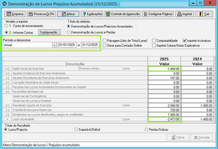This screenshot has height=149, width=218.
Task: Select Dividendos ou Lucros distribuídos row label
Action: pyautogui.click(x=48, y=115)
